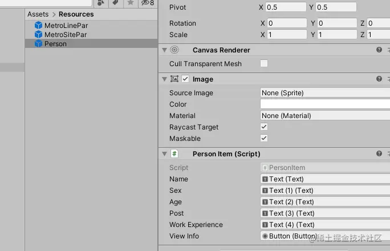Click the Work Experience label

click(x=196, y=225)
